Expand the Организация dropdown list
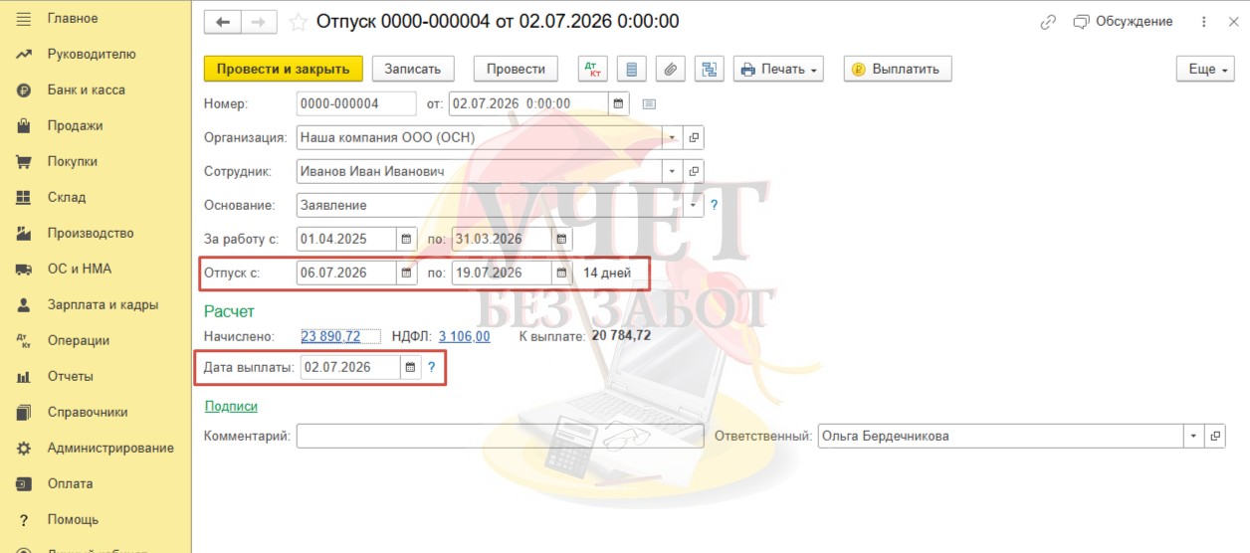This screenshot has height=553, width=1250. (x=672, y=137)
